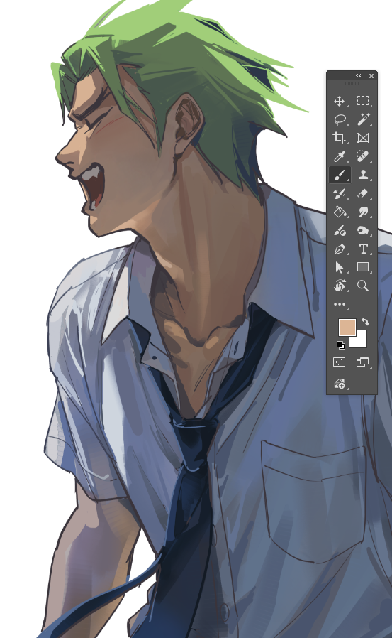Select the Zoom magnifier tool
The height and width of the screenshot is (638, 392).
coord(363,286)
